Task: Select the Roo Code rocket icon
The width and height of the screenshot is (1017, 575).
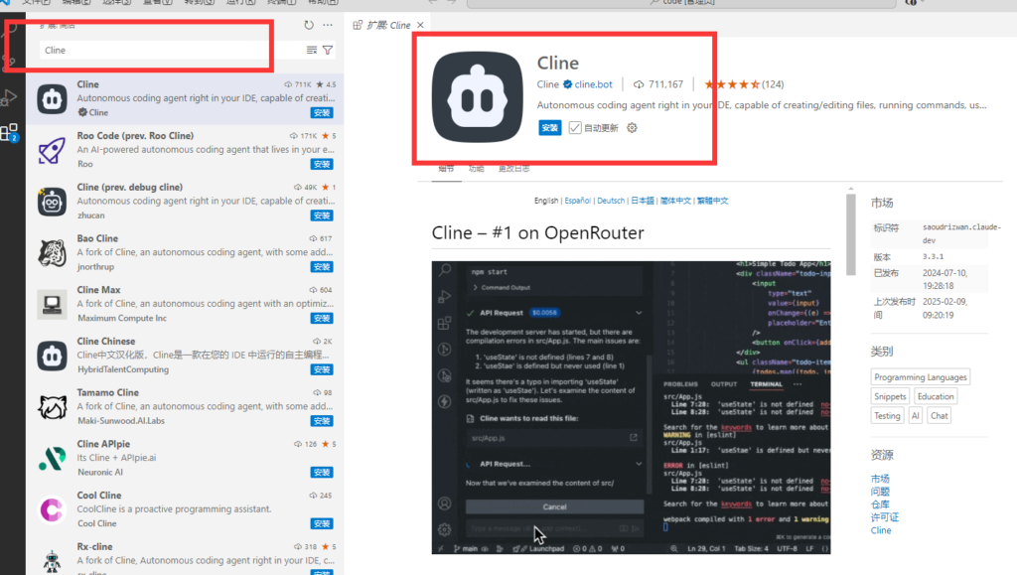Action: point(52,150)
